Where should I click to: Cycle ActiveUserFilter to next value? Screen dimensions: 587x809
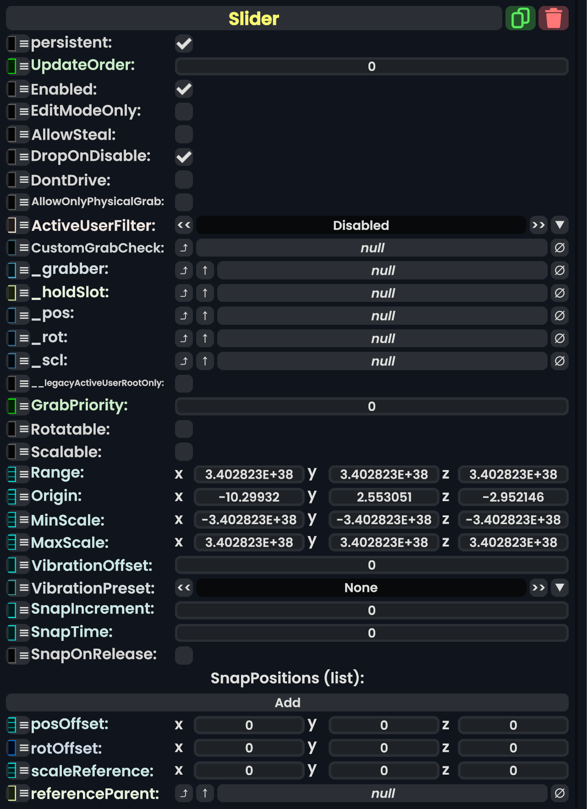click(538, 225)
